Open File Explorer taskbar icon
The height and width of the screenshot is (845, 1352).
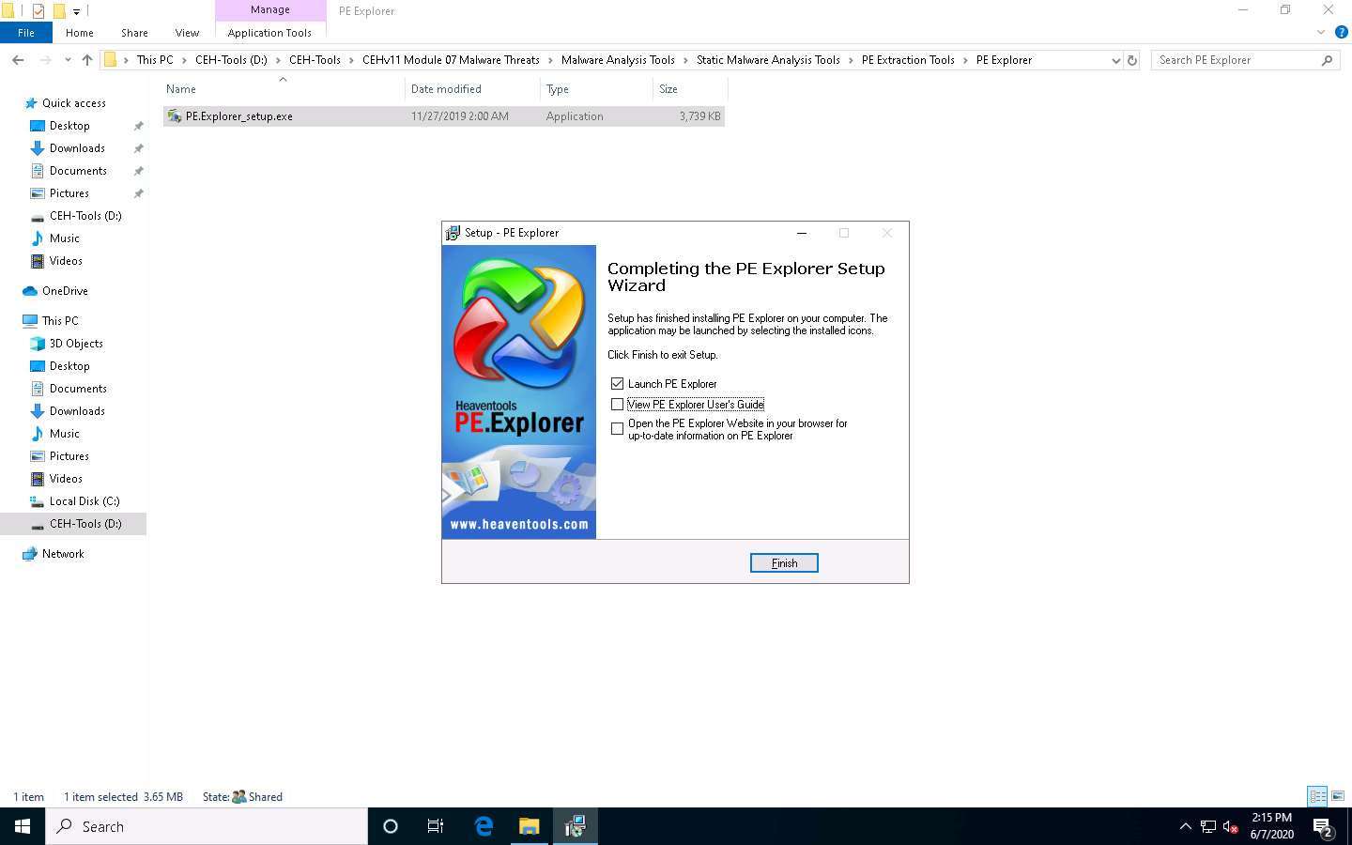point(530,826)
